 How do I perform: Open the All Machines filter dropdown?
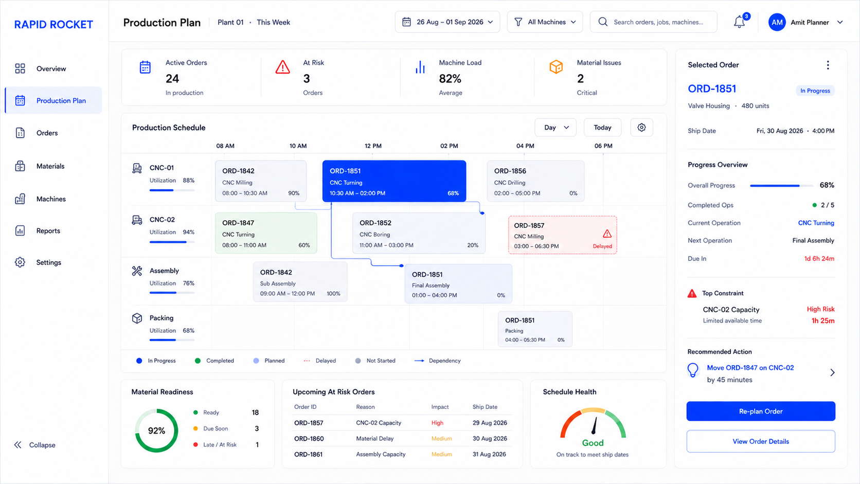(545, 22)
